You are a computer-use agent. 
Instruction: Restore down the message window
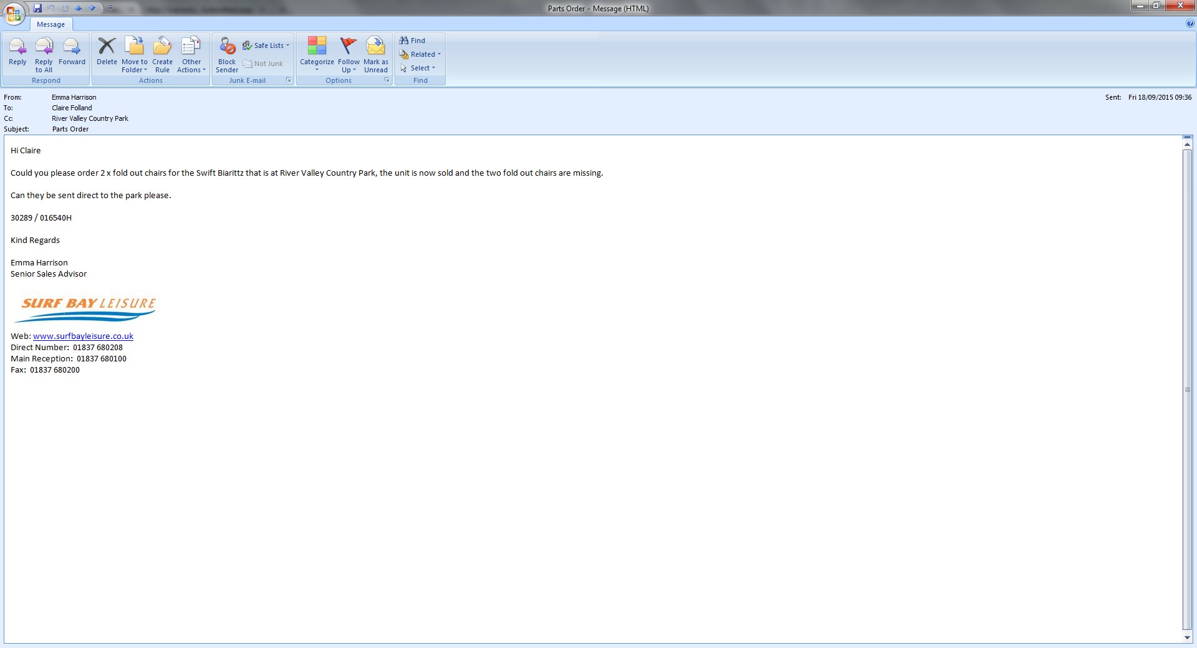(x=1156, y=6)
